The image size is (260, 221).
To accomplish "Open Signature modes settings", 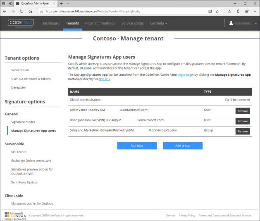I will coord(23,122).
